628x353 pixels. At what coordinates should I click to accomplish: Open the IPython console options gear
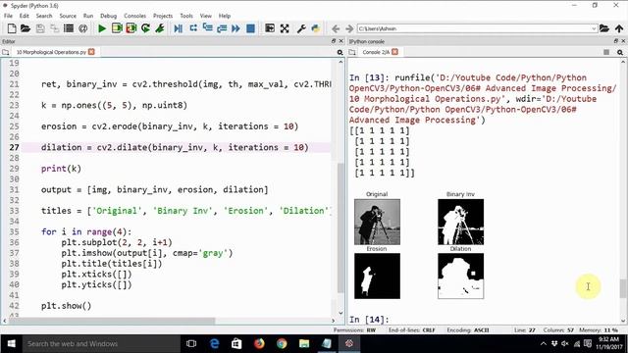coord(620,52)
